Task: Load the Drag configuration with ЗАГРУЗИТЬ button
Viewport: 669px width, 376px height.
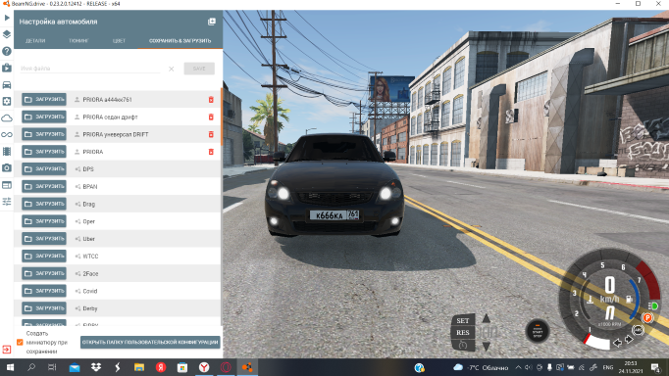Action: coord(44,204)
